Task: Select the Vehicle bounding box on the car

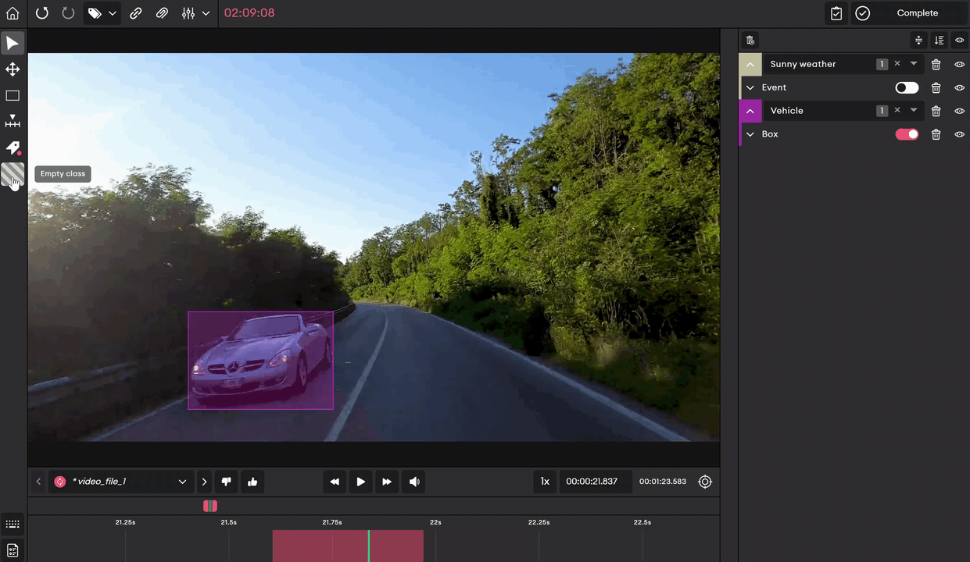Action: pos(260,361)
